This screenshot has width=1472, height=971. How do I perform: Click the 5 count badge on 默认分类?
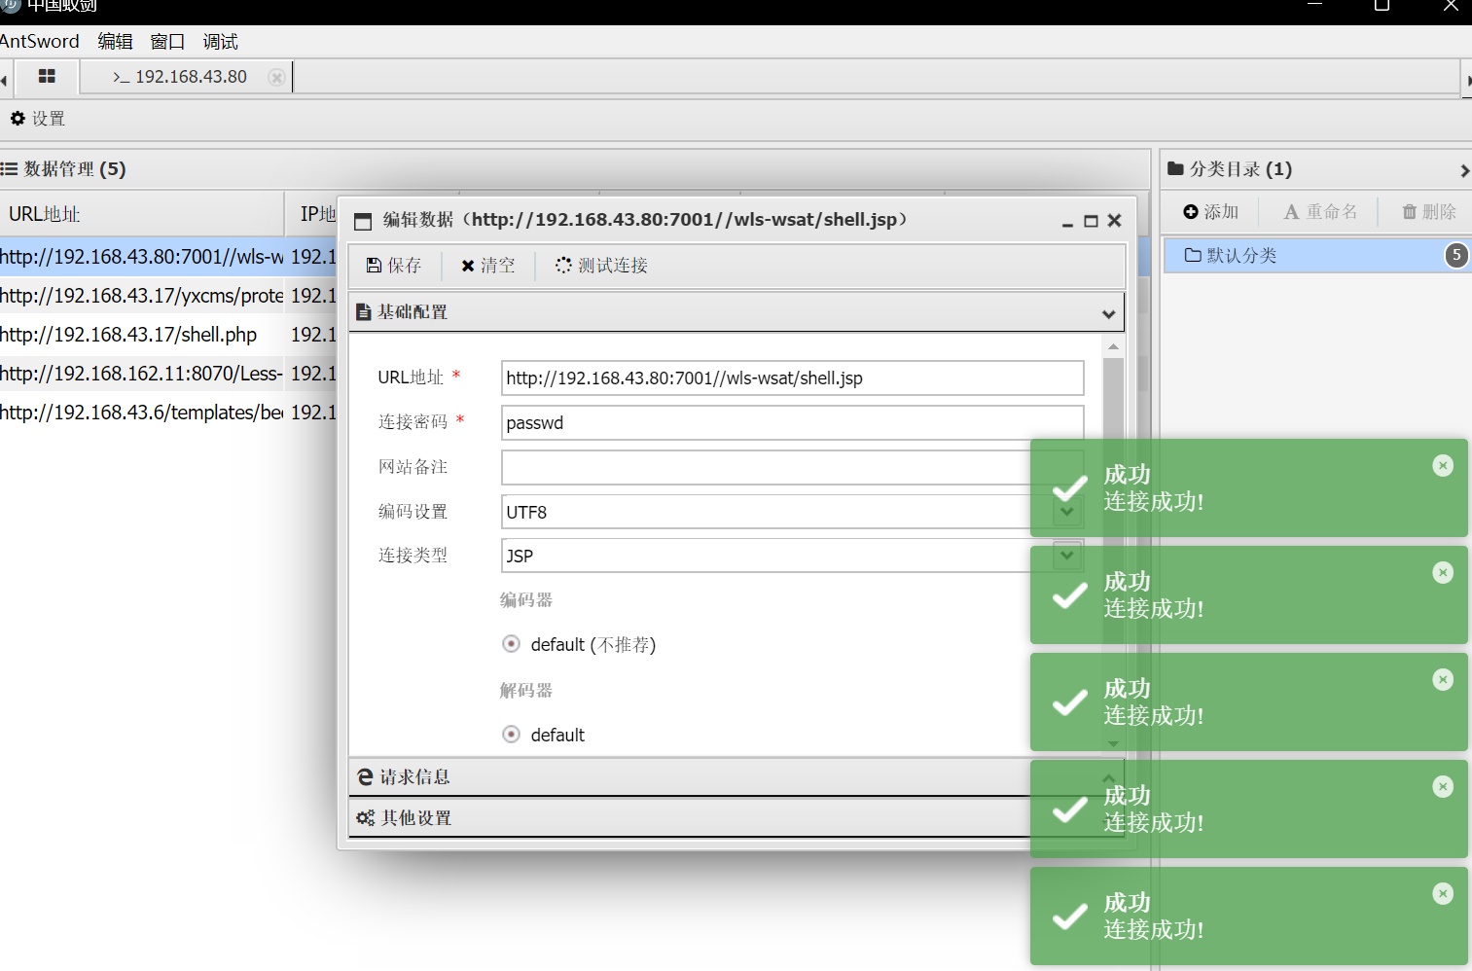(x=1455, y=255)
